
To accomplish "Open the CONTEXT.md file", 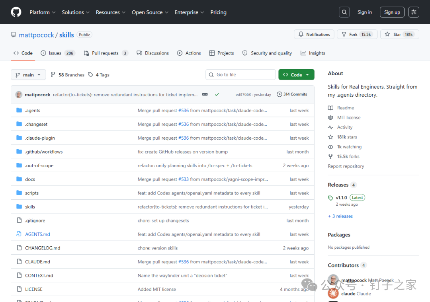I will pos(39,275).
